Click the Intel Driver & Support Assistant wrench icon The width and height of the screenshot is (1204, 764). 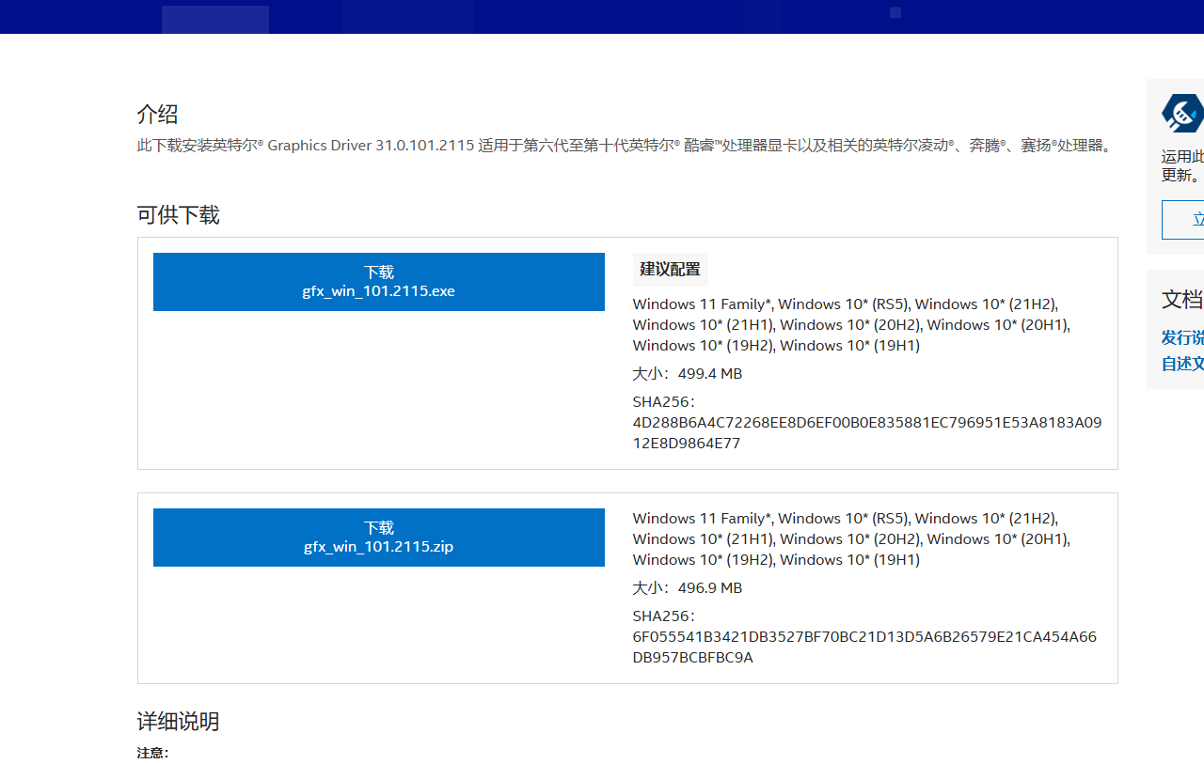(1182, 113)
